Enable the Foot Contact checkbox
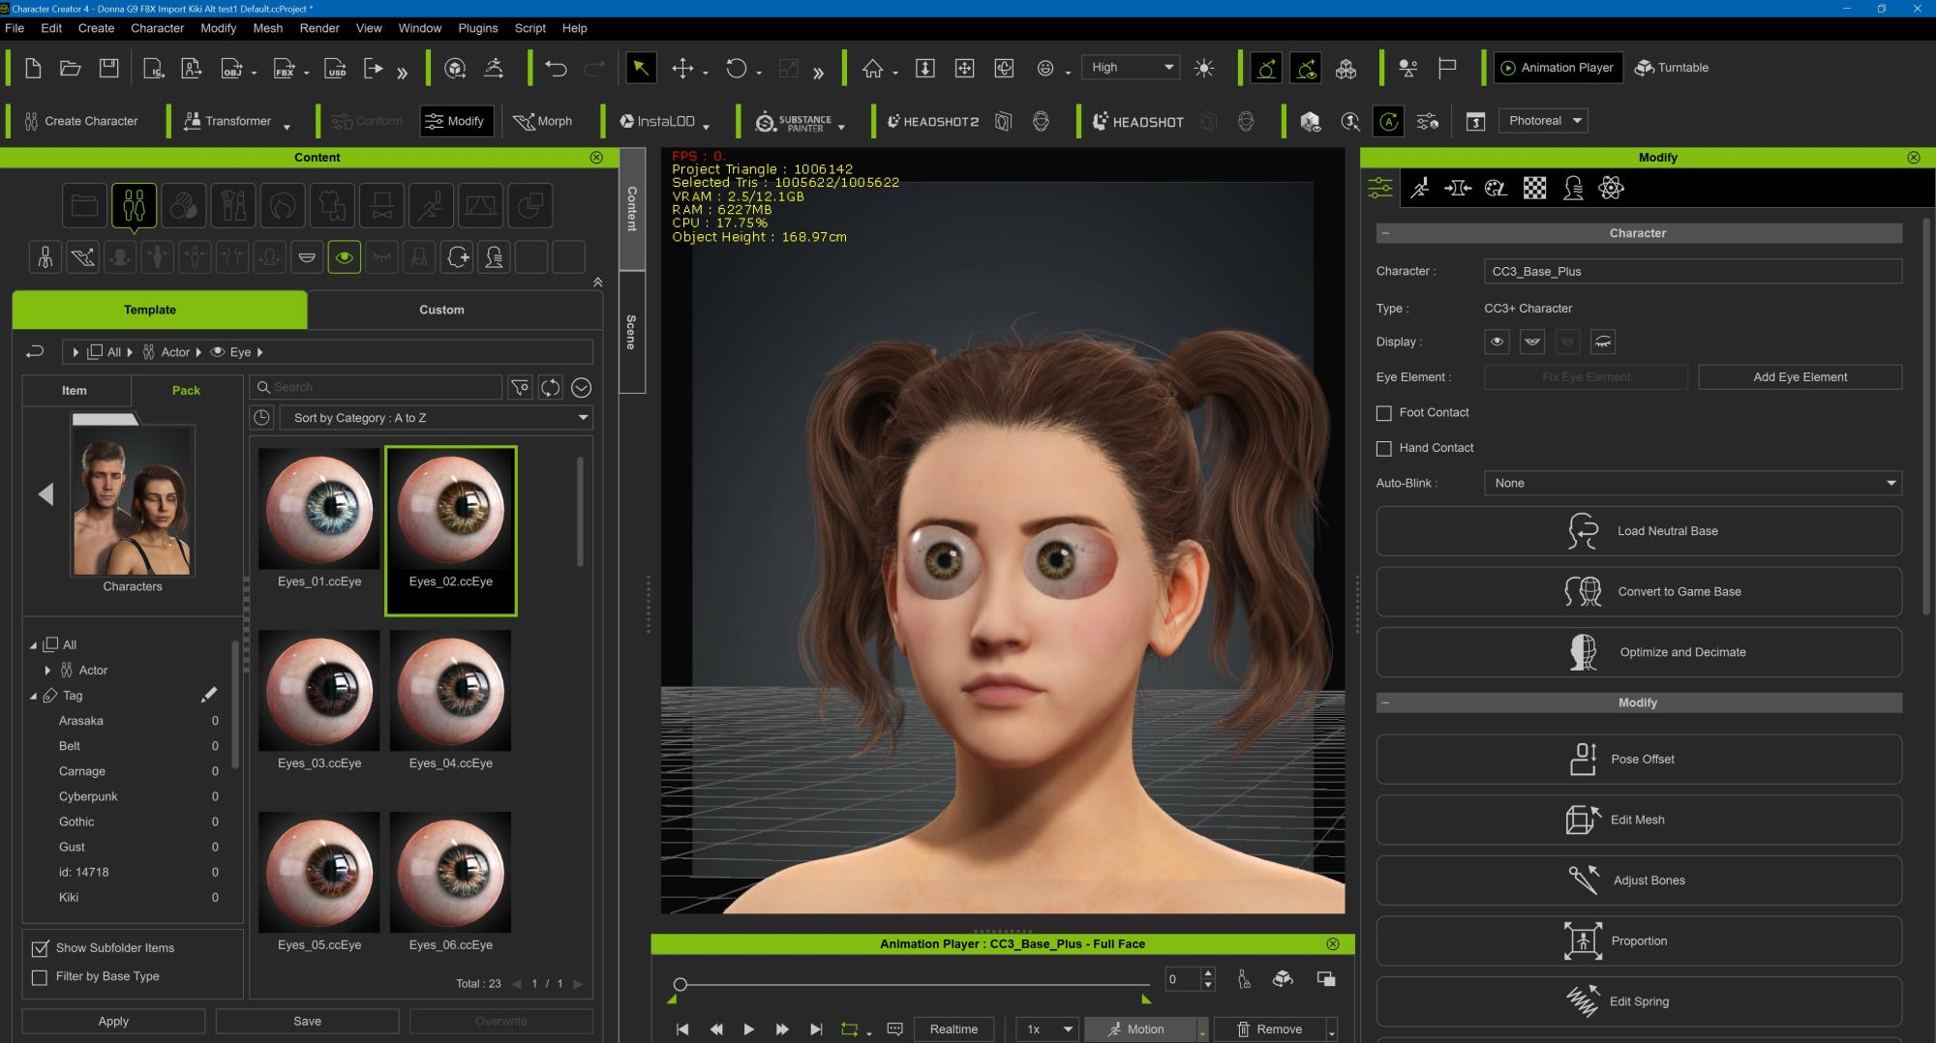 (1384, 413)
